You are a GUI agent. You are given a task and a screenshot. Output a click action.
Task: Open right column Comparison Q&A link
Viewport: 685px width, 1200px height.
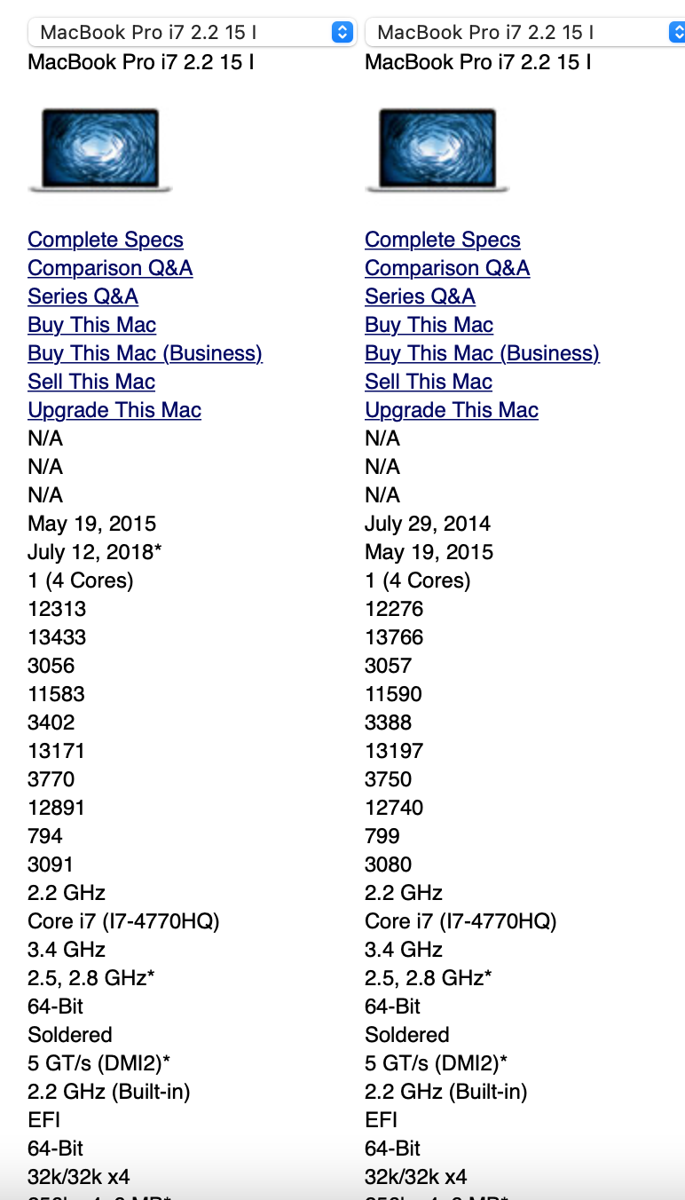point(447,268)
